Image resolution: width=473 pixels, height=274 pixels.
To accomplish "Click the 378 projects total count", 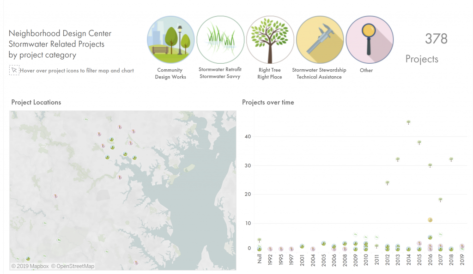I will pyautogui.click(x=436, y=39).
